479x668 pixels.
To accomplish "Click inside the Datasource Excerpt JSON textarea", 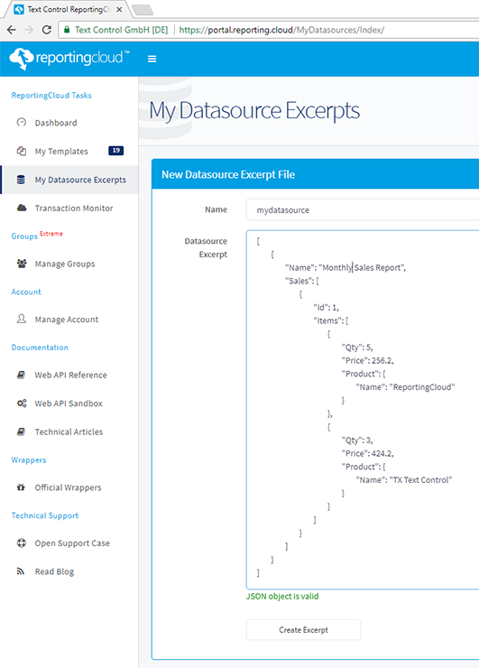I will (x=363, y=410).
